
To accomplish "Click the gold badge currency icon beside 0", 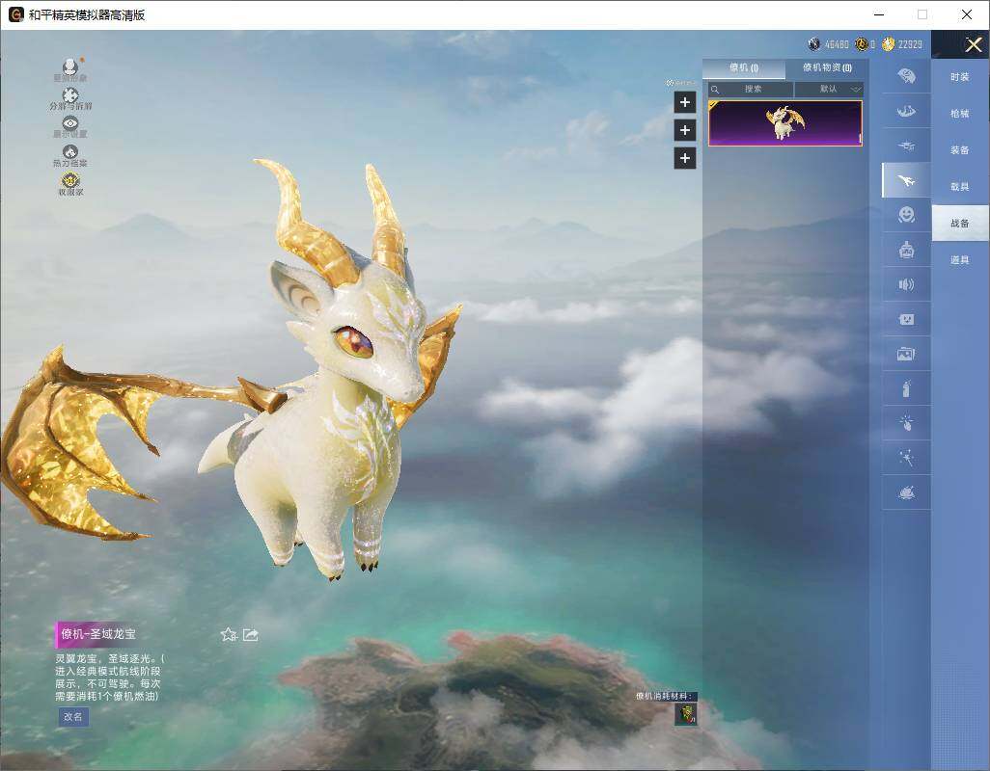I will (x=862, y=44).
